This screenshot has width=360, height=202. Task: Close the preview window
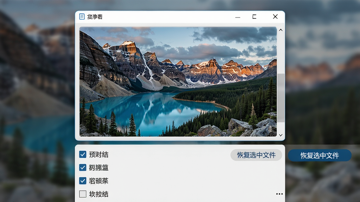pyautogui.click(x=275, y=16)
